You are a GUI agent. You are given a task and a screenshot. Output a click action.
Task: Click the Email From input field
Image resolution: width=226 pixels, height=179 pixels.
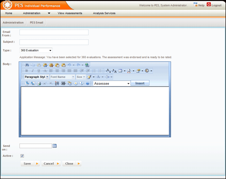coord(54,32)
